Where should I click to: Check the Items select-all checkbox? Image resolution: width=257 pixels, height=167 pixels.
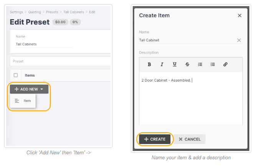[x=16, y=75]
